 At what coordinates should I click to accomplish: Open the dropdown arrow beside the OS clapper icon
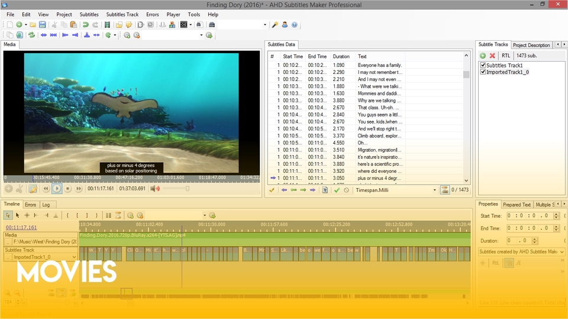[x=191, y=25]
